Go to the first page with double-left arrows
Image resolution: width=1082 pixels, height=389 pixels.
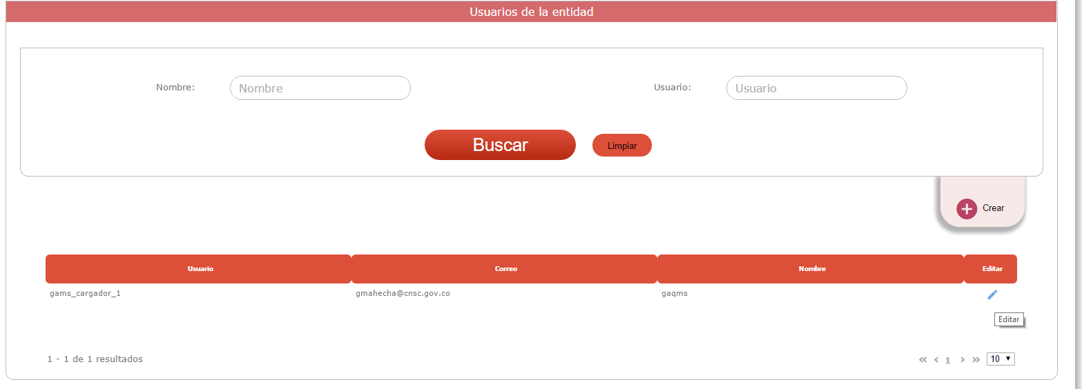coord(922,359)
